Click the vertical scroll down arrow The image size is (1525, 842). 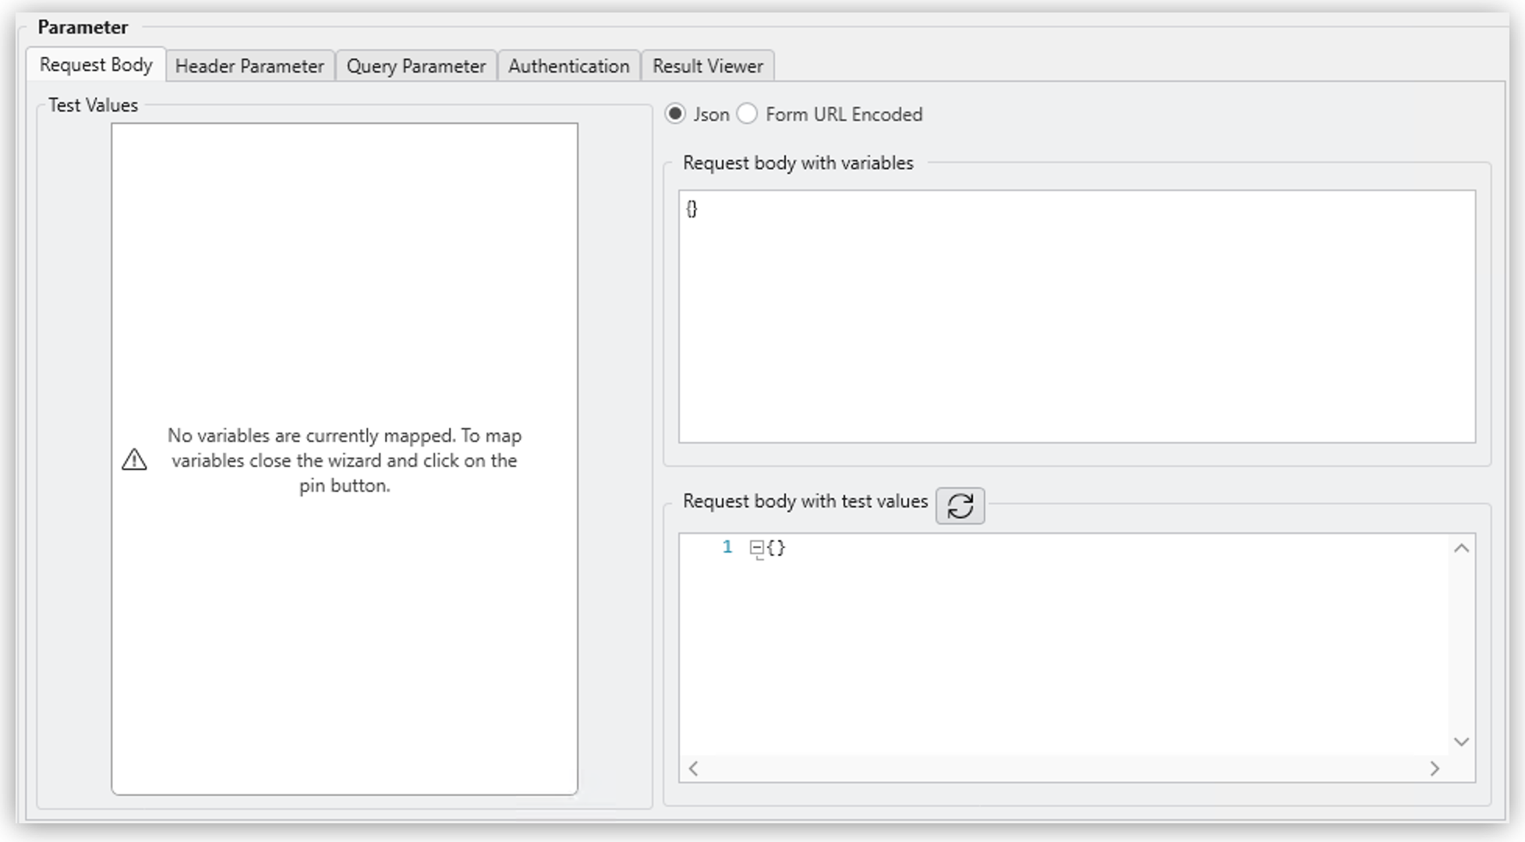pyautogui.click(x=1462, y=742)
